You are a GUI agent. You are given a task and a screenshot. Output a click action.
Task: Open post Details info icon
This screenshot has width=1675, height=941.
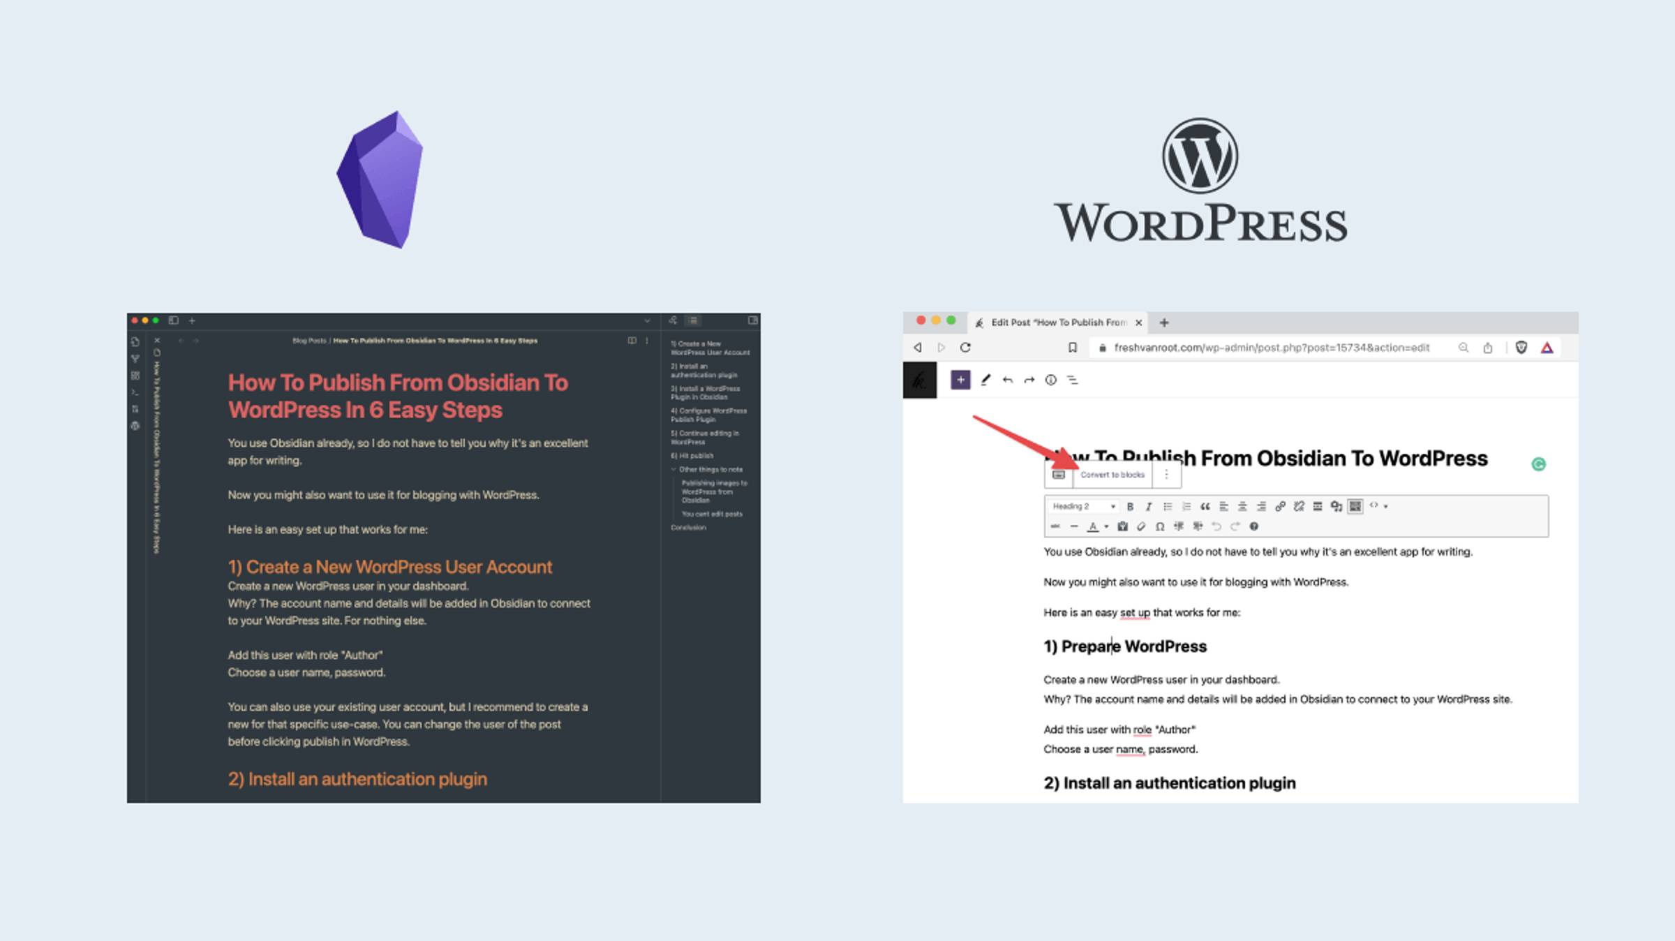pyautogui.click(x=1050, y=380)
